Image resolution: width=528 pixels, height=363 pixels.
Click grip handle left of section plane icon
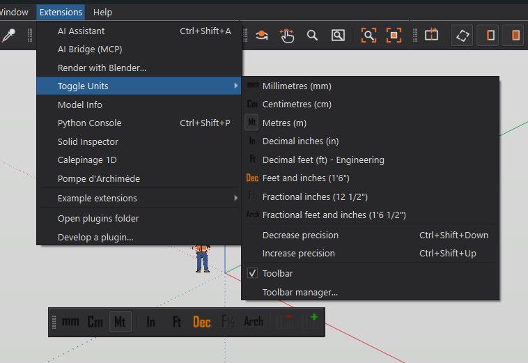coord(415,35)
